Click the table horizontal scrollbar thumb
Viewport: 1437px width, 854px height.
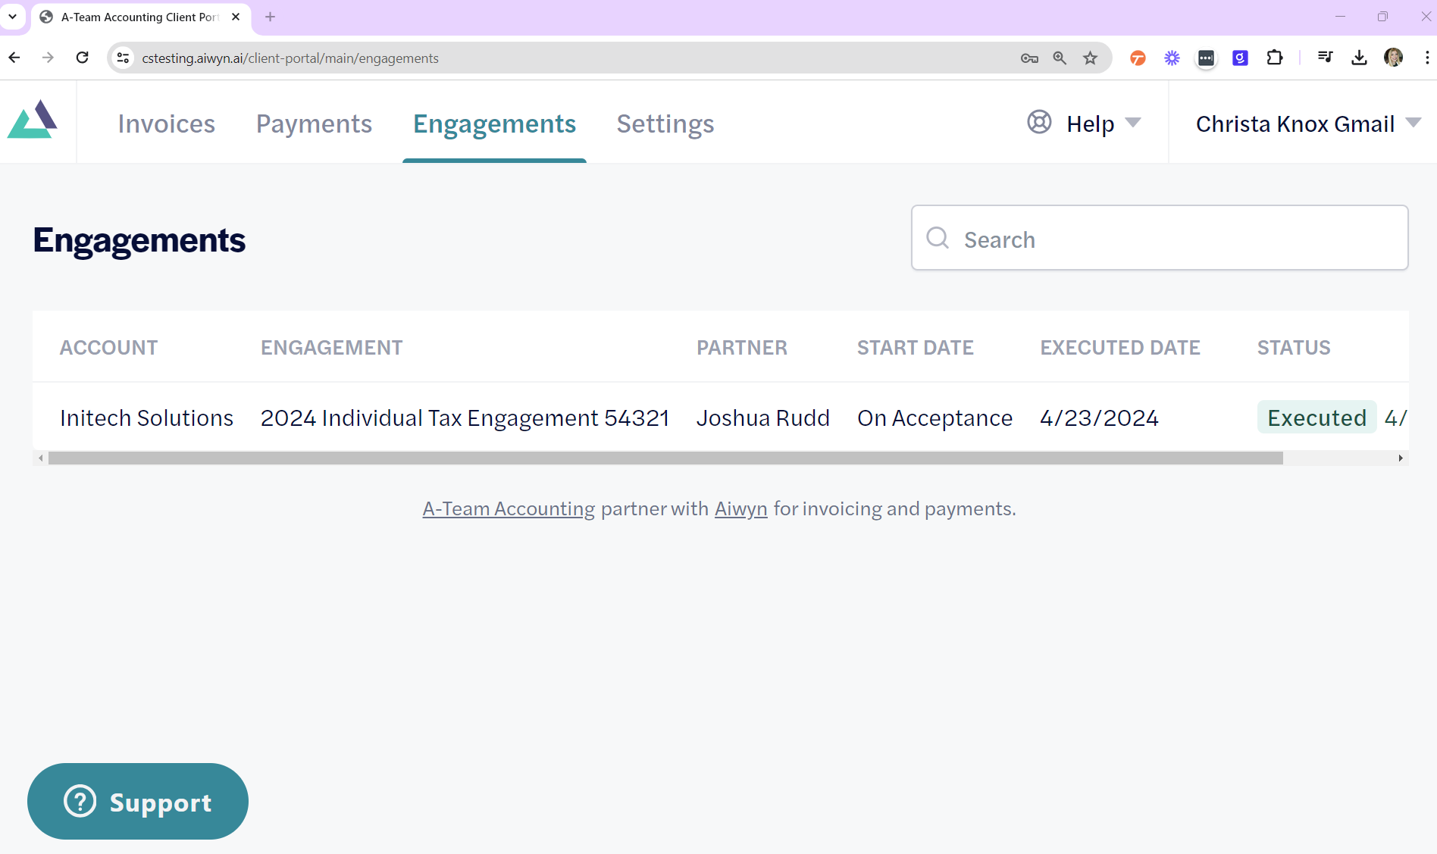tap(665, 458)
